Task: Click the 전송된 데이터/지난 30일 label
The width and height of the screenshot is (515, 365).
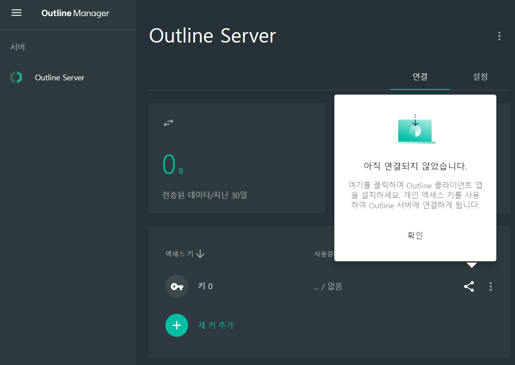Action: click(205, 195)
